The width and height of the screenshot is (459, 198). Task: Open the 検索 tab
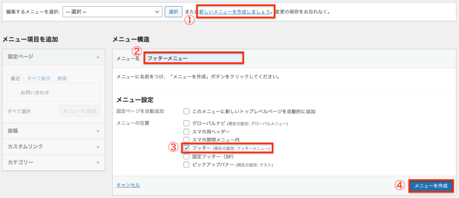[x=62, y=78]
